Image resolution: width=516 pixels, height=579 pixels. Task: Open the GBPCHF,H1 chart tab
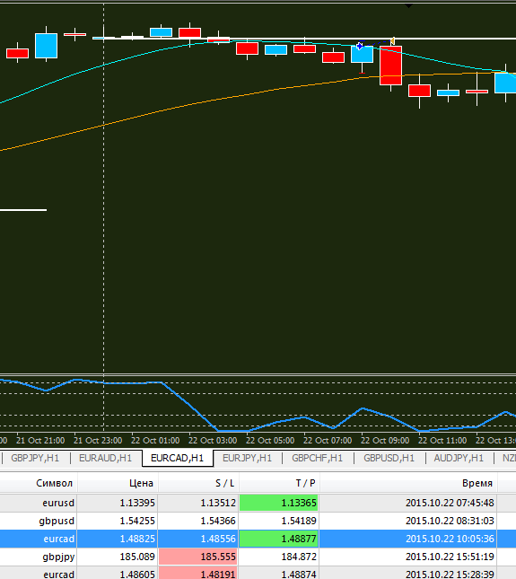coord(317,458)
